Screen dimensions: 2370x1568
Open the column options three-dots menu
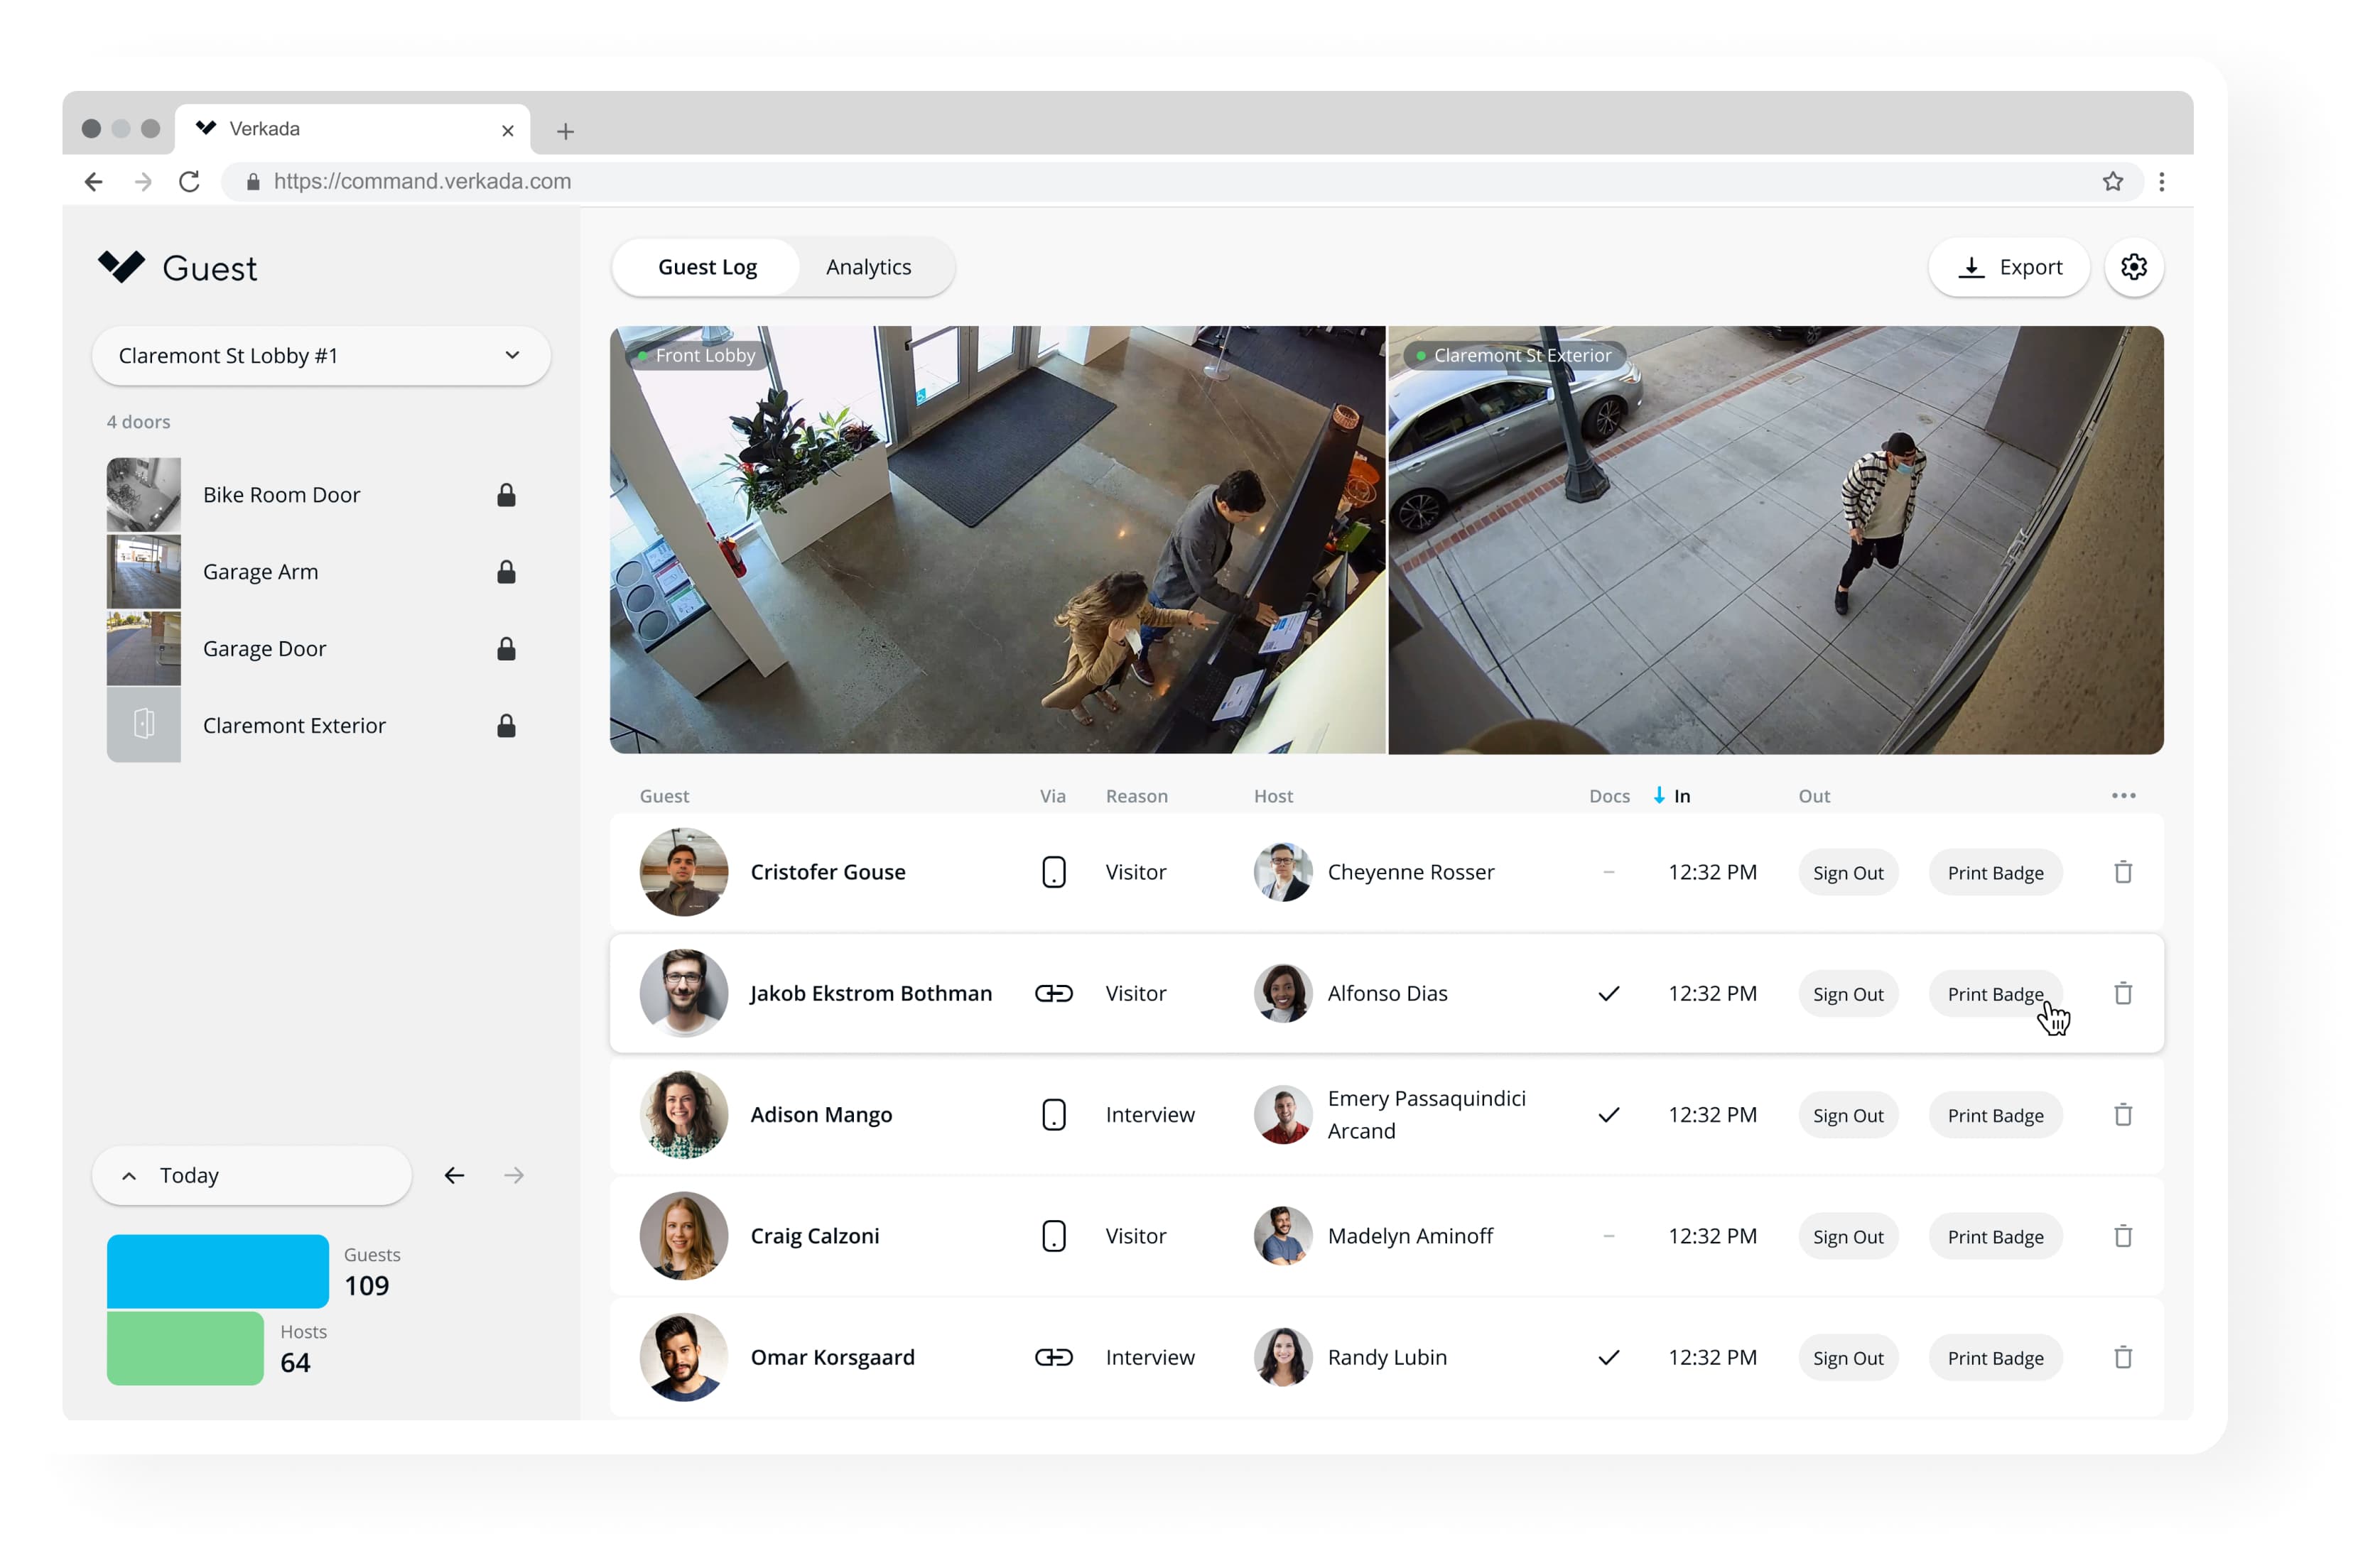click(x=2123, y=796)
